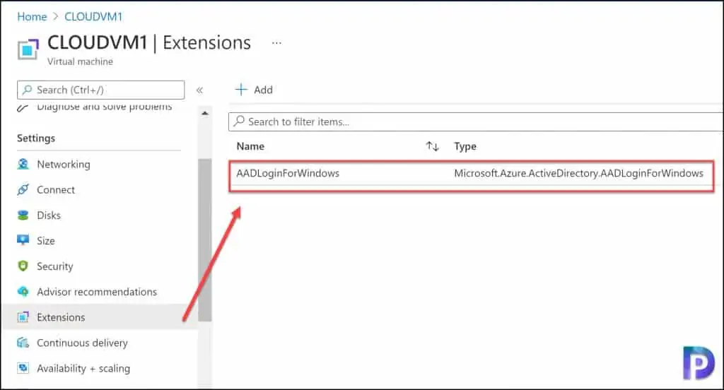The image size is (724, 390).
Task: Open Advisor recommendations
Action: 96,292
